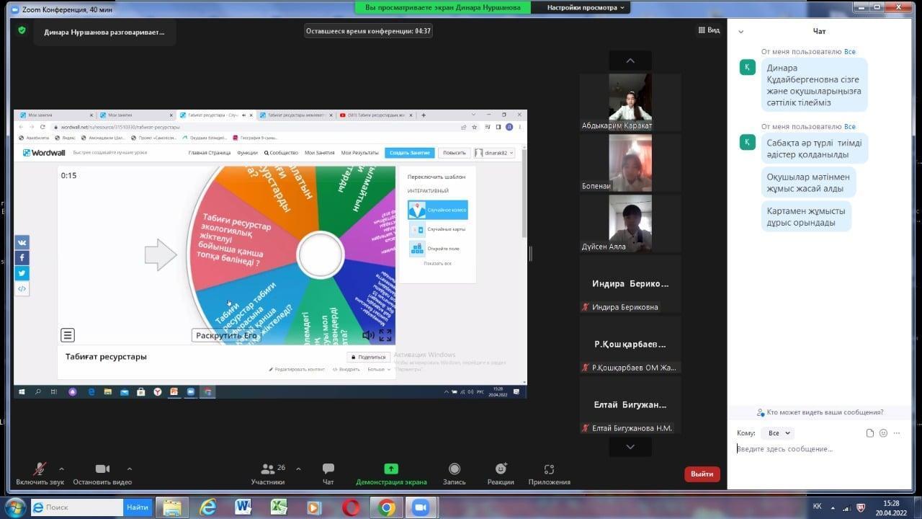Click the emoji icon in chat
Image resolution: width=922 pixels, height=519 pixels.
[883, 433]
